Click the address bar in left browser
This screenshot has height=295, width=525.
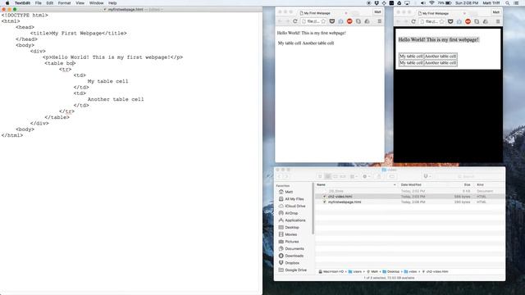pos(313,21)
